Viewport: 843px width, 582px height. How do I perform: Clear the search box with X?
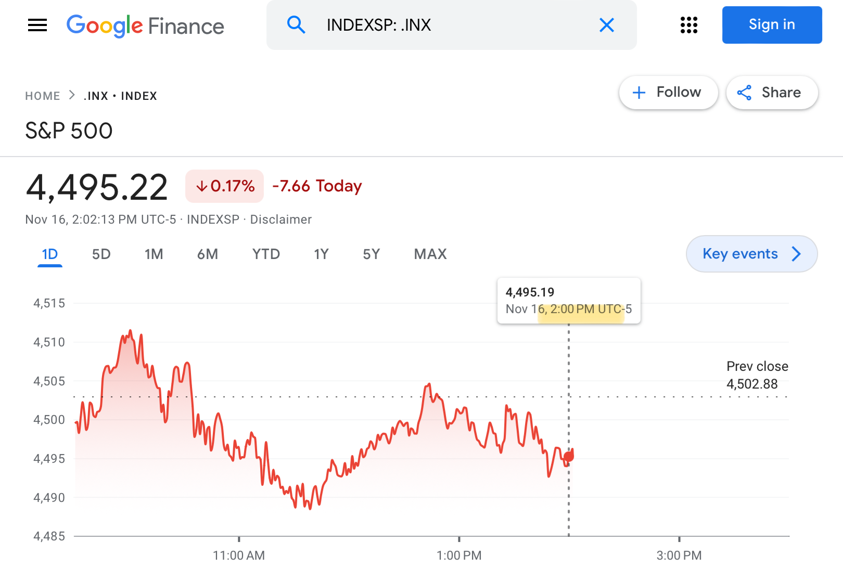[x=607, y=25]
